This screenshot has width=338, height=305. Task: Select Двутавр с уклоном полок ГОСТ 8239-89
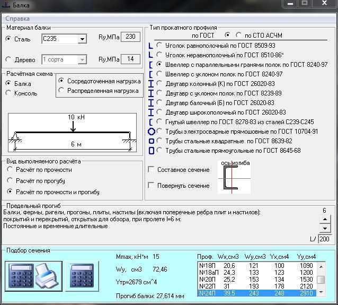(159, 93)
